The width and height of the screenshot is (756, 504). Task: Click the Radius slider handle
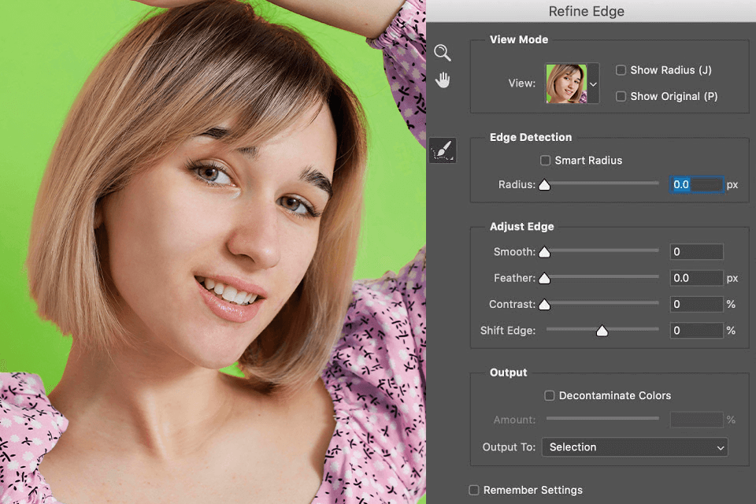click(x=544, y=185)
